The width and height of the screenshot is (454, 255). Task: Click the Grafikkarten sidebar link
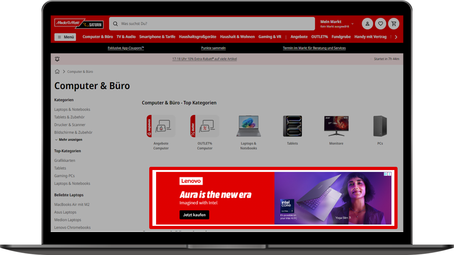coord(65,160)
